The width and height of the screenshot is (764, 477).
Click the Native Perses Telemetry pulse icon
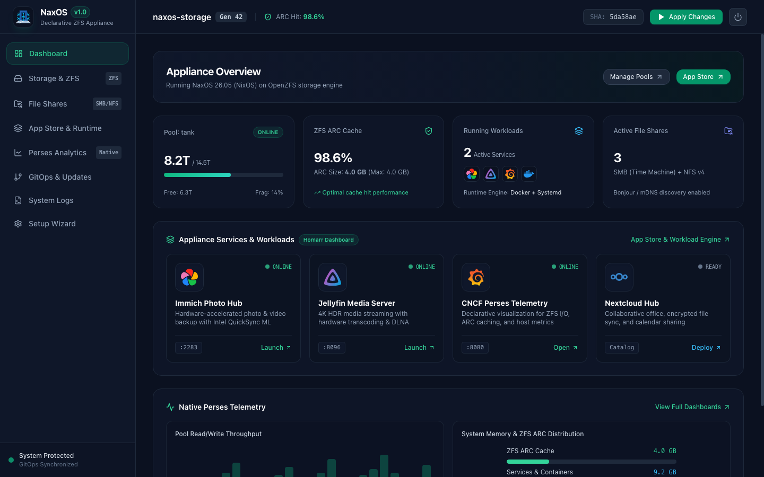pos(170,407)
